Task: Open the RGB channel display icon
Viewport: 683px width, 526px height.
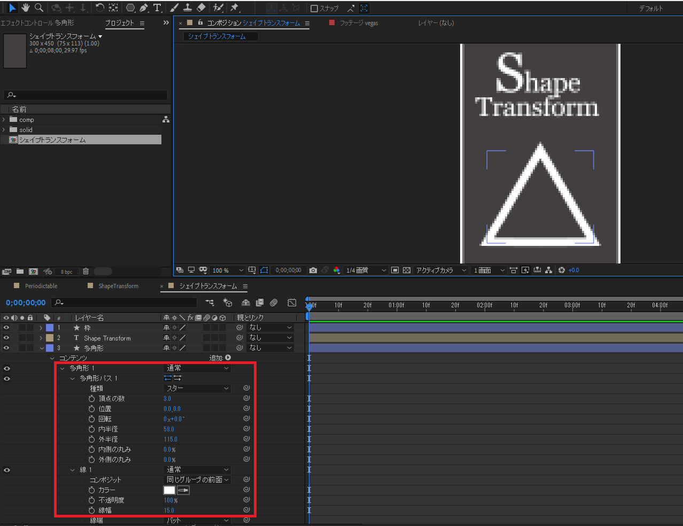Action: (x=337, y=270)
